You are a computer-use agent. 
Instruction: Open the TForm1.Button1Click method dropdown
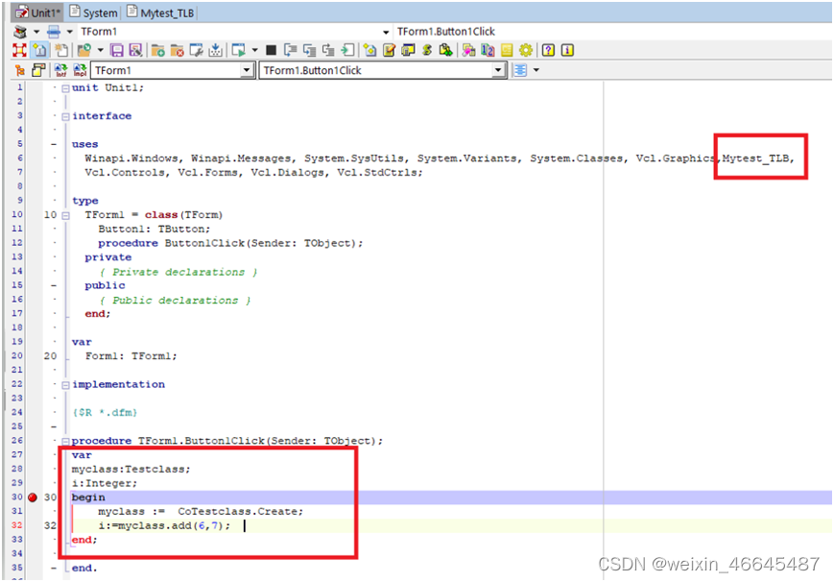tap(499, 69)
